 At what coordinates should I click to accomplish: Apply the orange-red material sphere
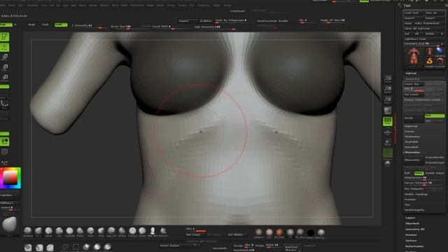click(x=279, y=232)
